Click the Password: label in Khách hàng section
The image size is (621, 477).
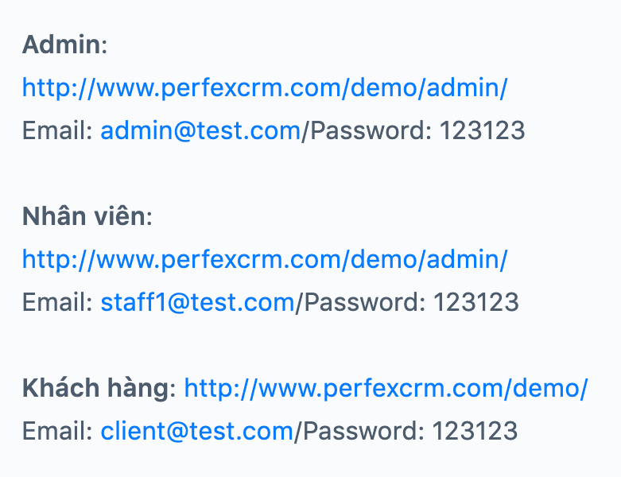363,431
